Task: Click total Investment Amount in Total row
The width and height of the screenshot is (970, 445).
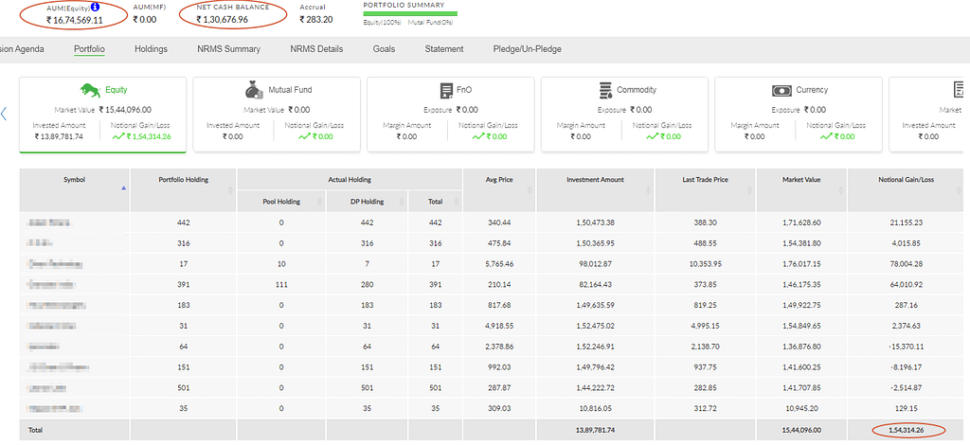Action: [595, 430]
